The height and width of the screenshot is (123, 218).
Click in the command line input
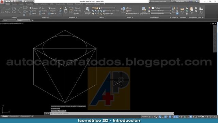coord(112,113)
